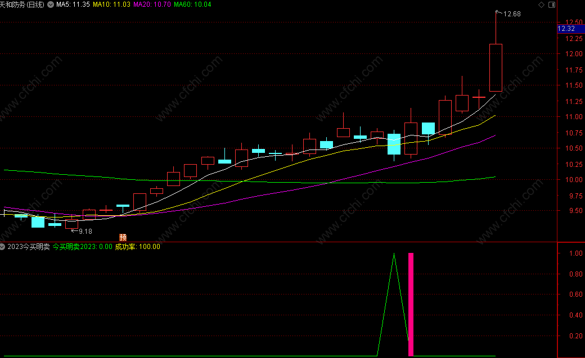The image size is (585, 358).
Task: Click the green MA60: 10.04 label
Action: pos(192,4)
